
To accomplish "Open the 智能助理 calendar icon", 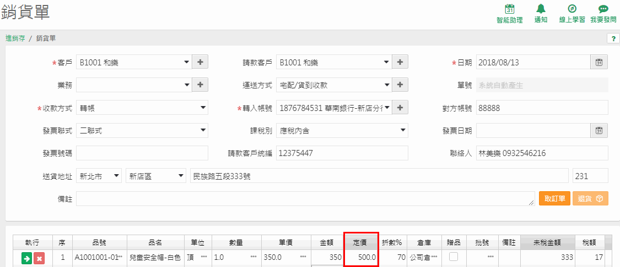I will pos(510,9).
